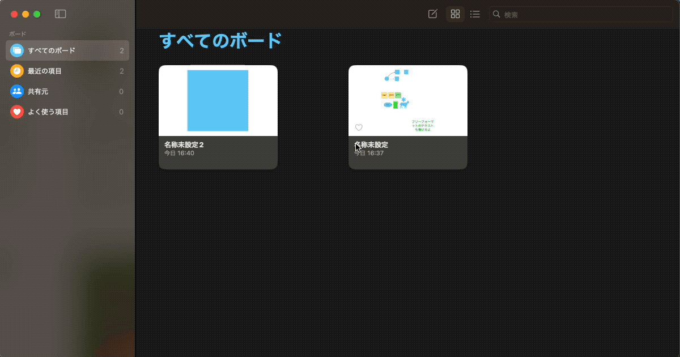Click the すべてのボード page heading
This screenshot has width=680, height=357.
coord(220,41)
